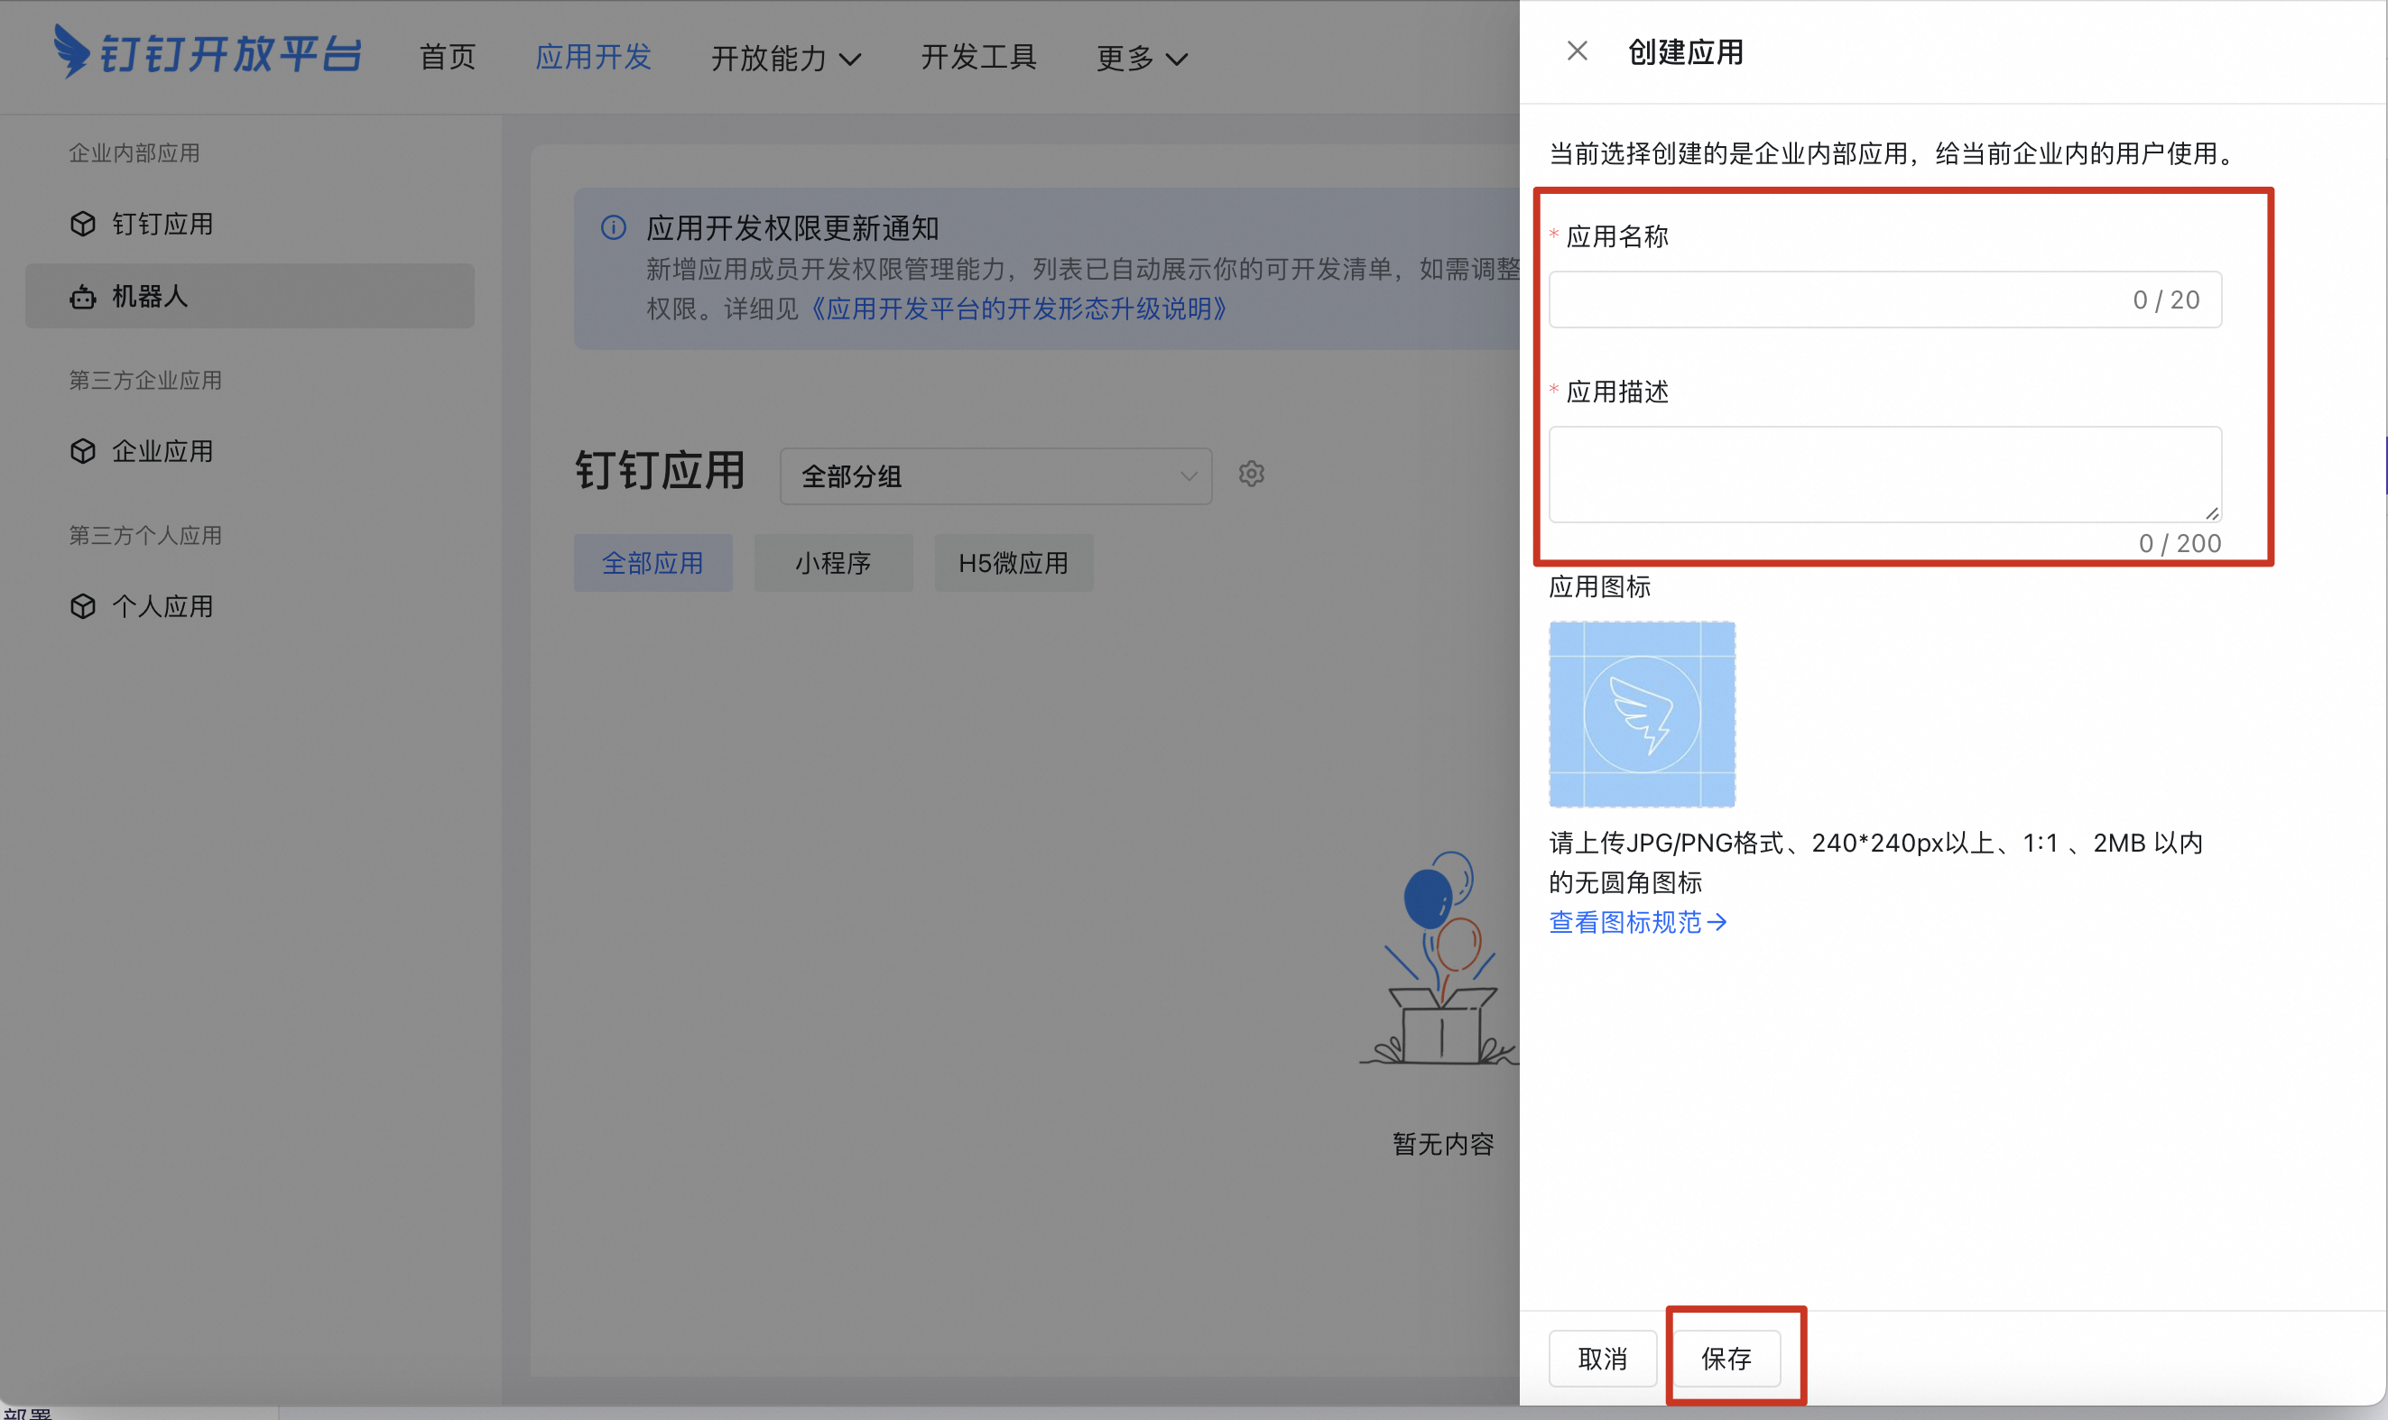The height and width of the screenshot is (1420, 2388).
Task: Switch to the 小程序 filter tab
Action: coord(833,563)
